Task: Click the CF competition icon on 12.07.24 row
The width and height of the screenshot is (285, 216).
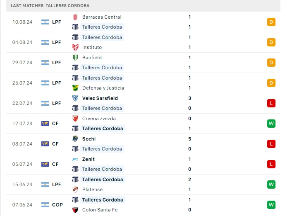Action: [45, 124]
